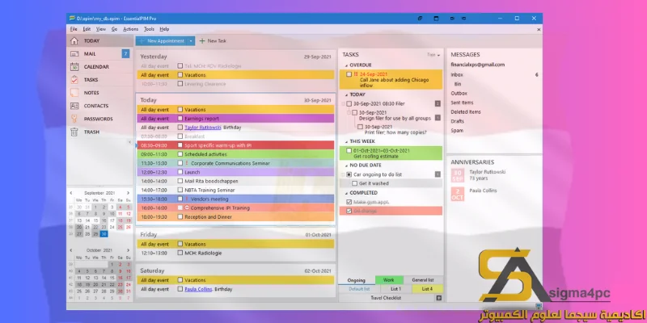Click the arrow icon next to Travel Checklist
The image size is (647, 323).
pyautogui.click(x=438, y=298)
